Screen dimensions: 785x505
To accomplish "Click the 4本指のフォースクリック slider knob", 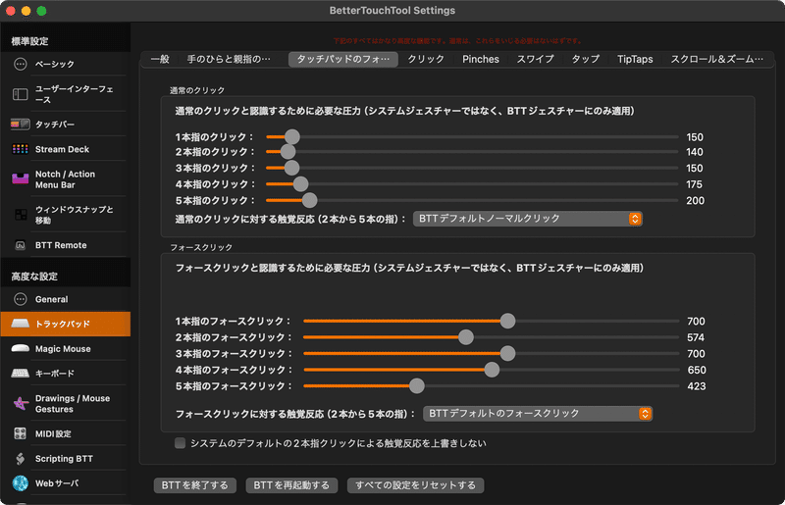I will point(492,370).
